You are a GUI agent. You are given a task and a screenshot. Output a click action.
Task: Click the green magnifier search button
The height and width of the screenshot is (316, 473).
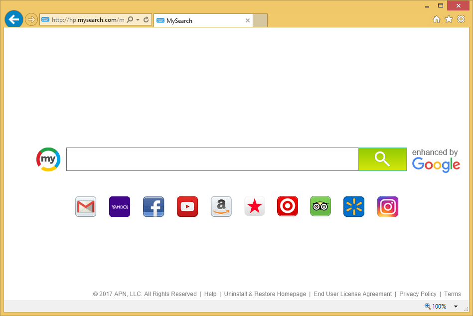(382, 159)
